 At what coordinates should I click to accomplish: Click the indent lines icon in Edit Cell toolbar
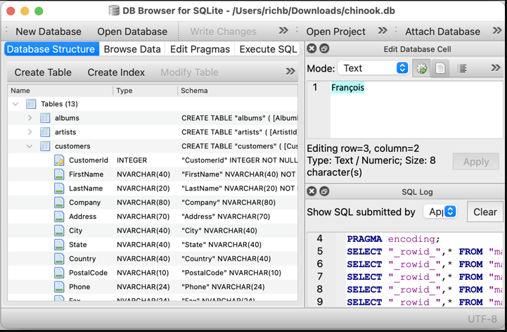tap(462, 68)
